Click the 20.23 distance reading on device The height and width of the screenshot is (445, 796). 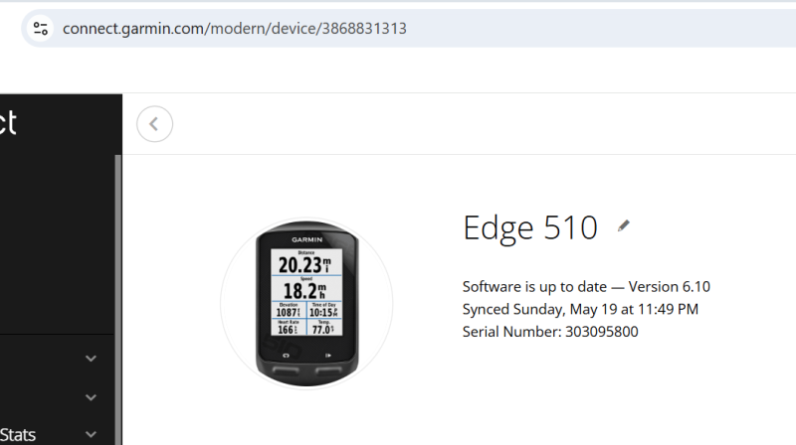[304, 264]
